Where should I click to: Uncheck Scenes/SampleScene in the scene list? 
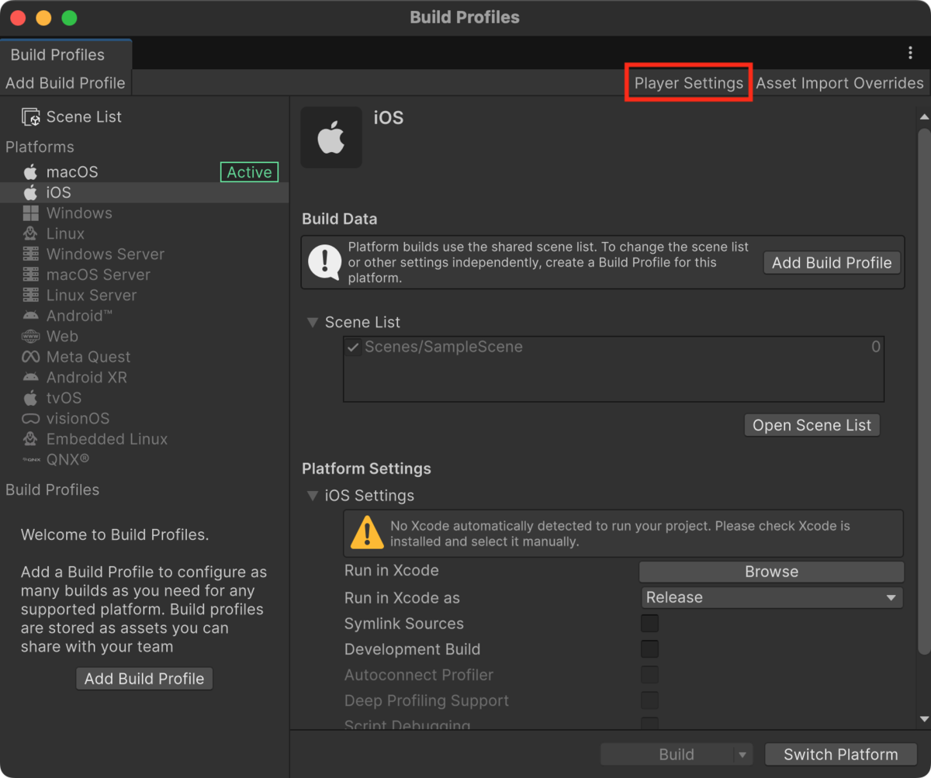[x=353, y=347]
